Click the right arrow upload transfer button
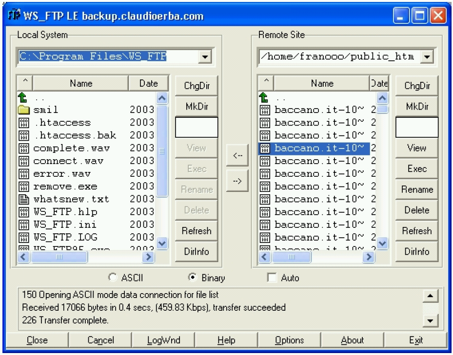453x355 pixels. [237, 181]
